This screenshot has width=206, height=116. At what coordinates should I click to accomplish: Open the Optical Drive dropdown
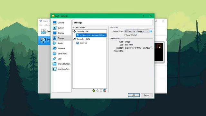(136, 31)
